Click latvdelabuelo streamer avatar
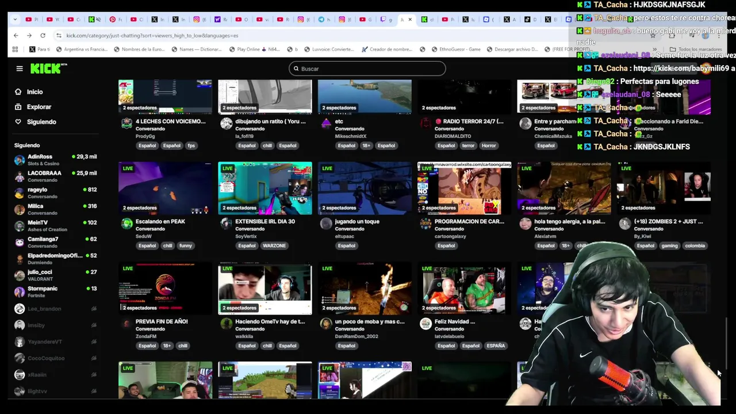 coord(425,324)
